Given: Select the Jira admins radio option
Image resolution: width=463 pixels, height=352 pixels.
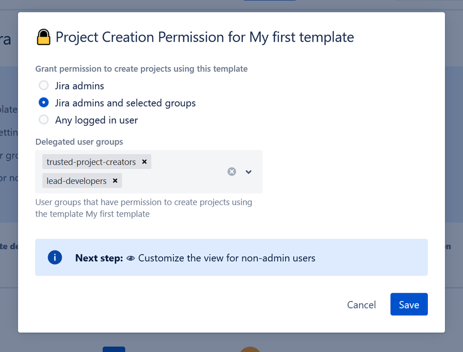Looking at the screenshot, I should 44,85.
